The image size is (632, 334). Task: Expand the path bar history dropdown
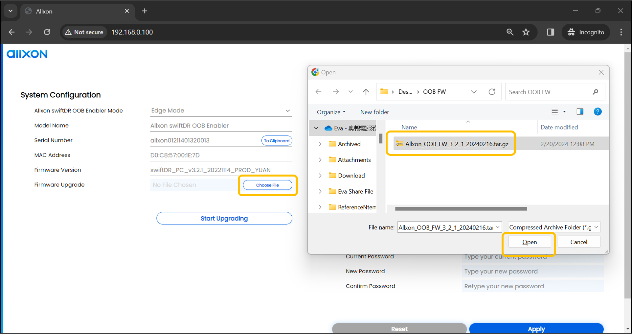pos(474,92)
